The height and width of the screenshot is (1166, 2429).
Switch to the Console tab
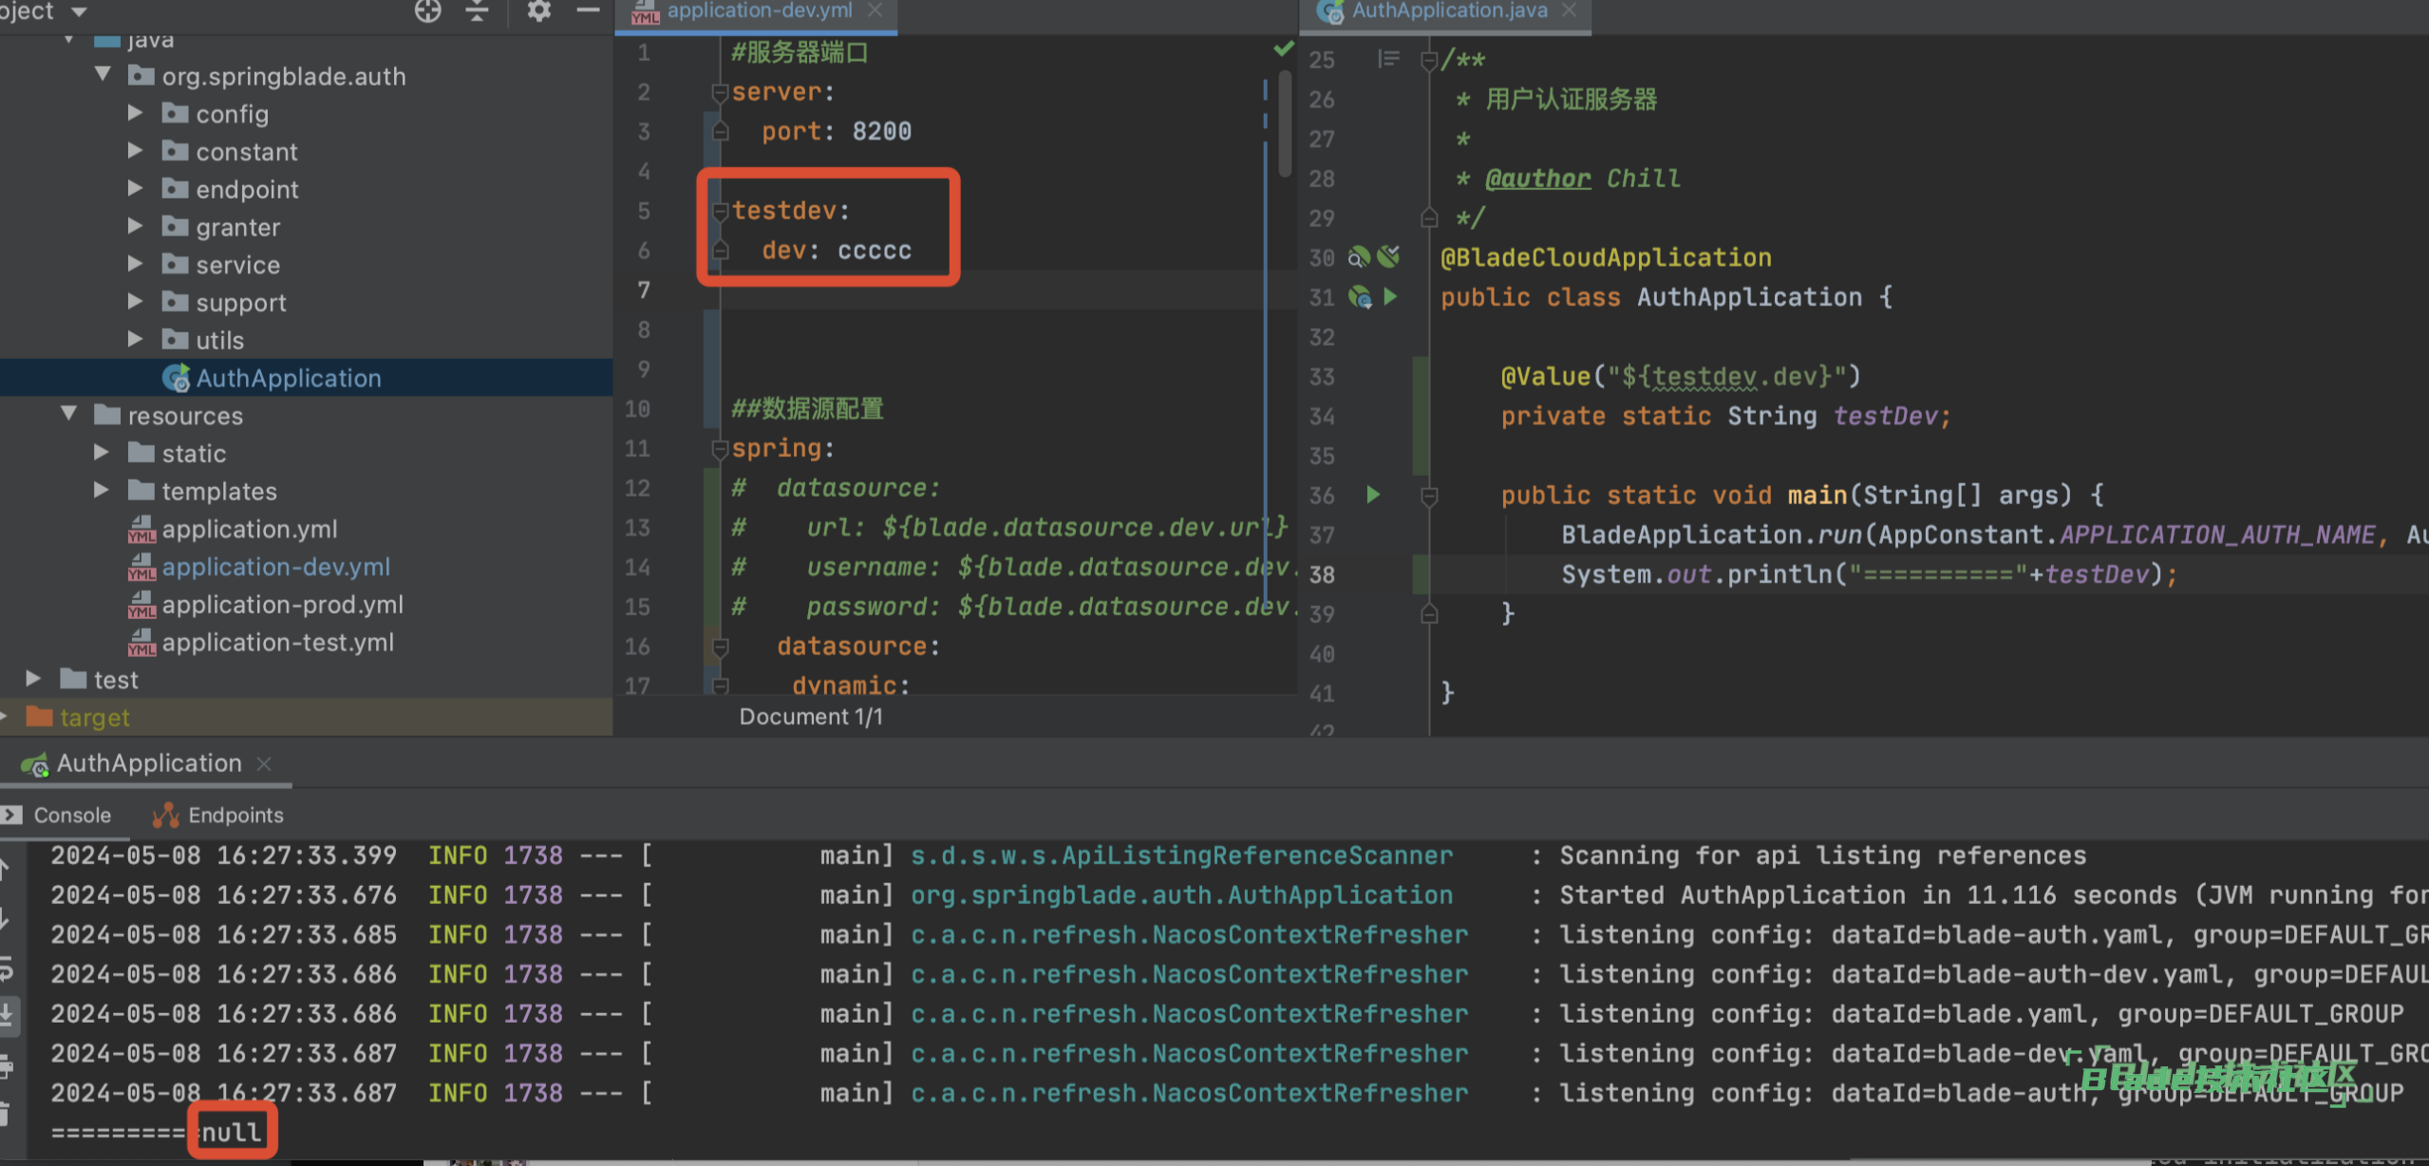[x=57, y=815]
